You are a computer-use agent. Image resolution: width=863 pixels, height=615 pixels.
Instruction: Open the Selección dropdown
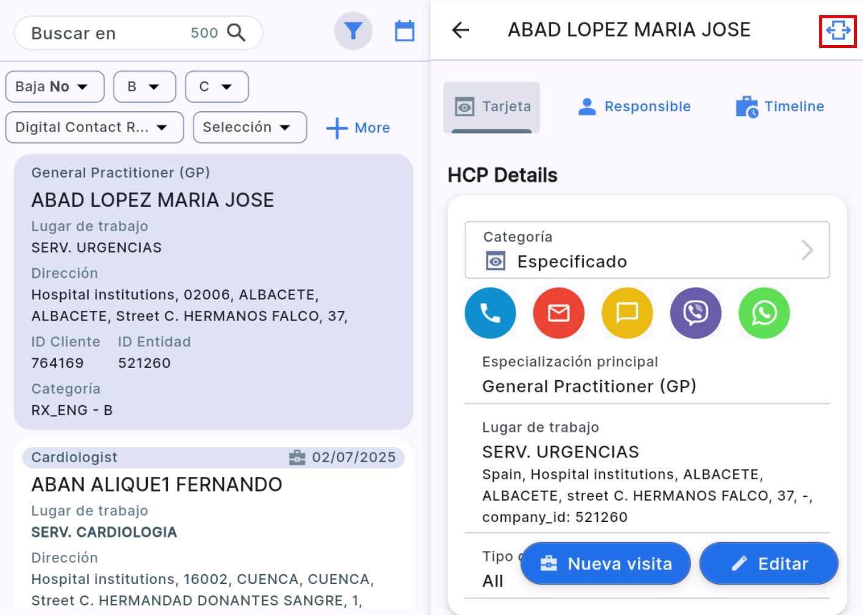coord(249,128)
